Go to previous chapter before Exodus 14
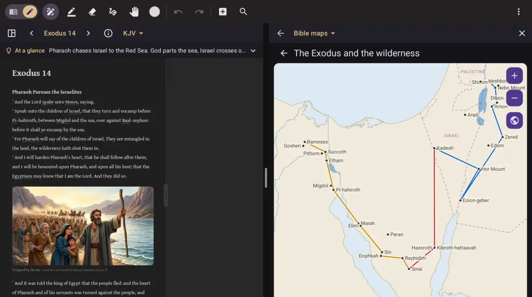This screenshot has height=297, width=532. [x=31, y=33]
